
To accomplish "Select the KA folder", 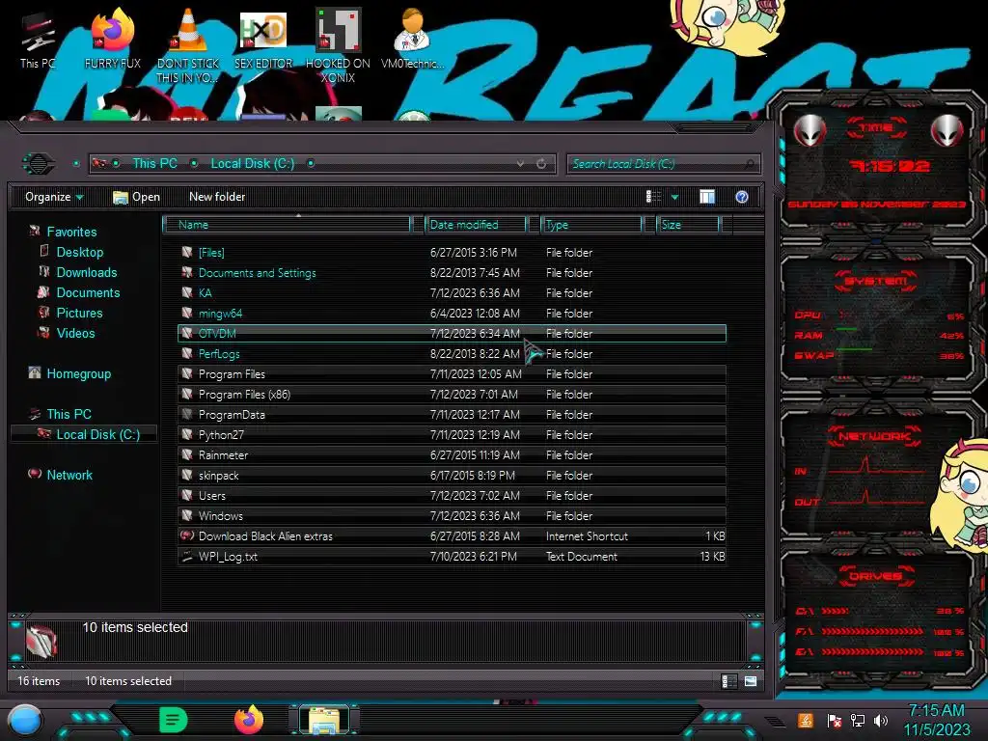I will click(452, 293).
